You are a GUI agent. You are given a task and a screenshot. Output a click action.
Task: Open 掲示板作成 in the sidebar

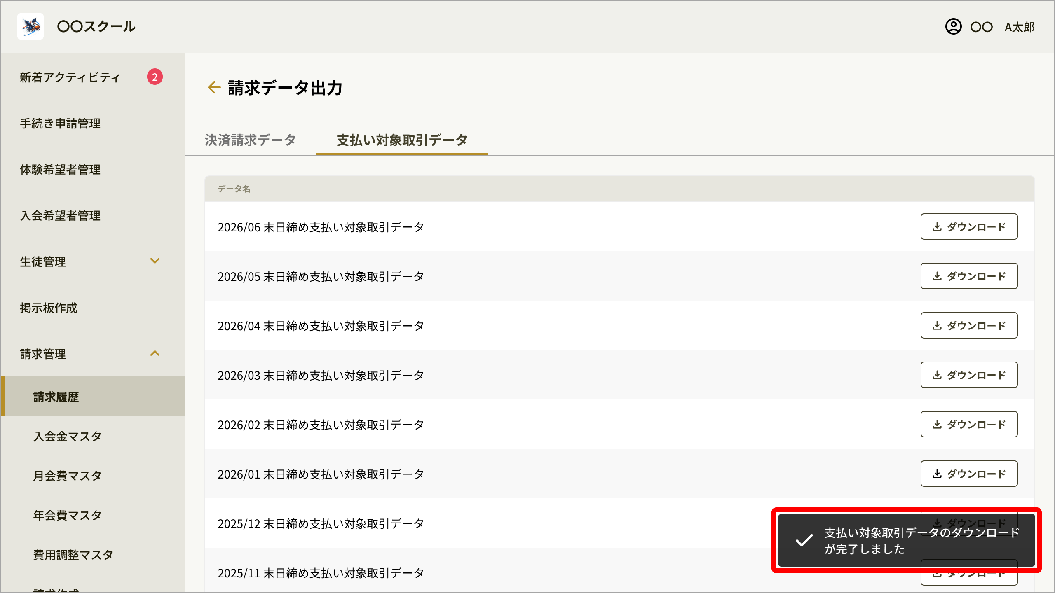coord(49,308)
